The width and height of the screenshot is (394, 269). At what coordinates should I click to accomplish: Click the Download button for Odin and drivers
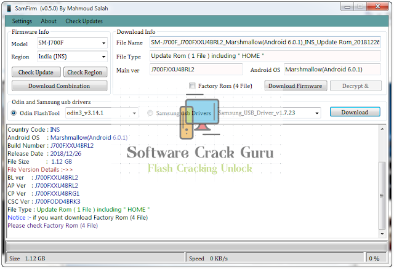point(355,112)
